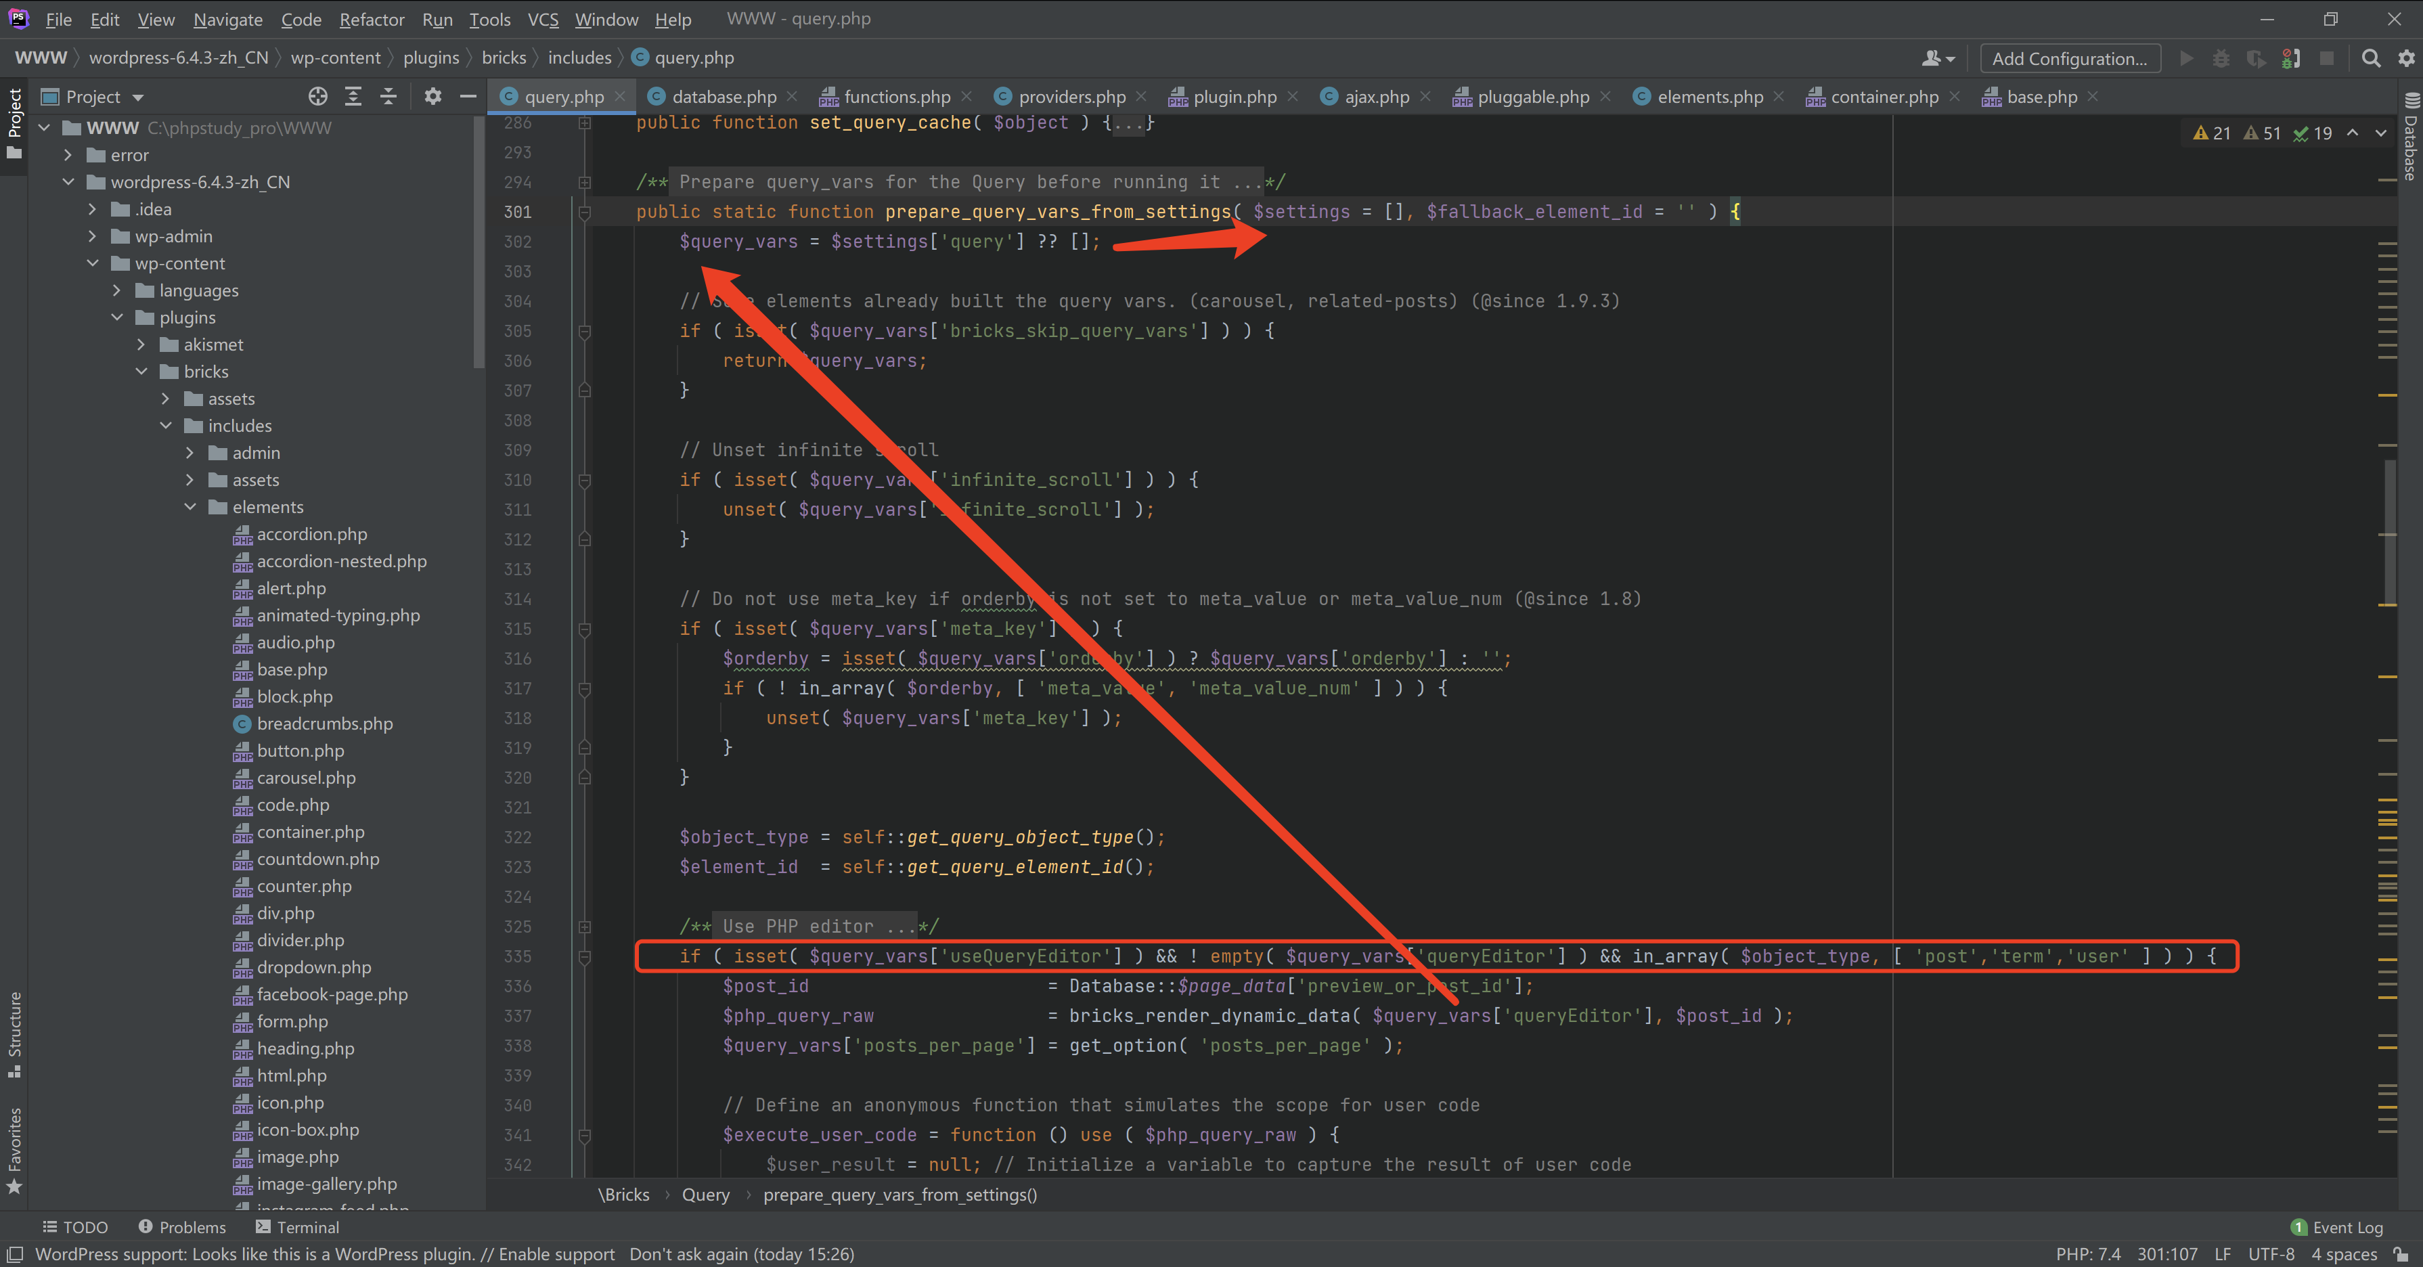Click Expand All in Project panel

tap(353, 96)
